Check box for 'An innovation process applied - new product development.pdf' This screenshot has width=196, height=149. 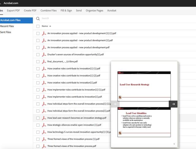tap(38, 48)
